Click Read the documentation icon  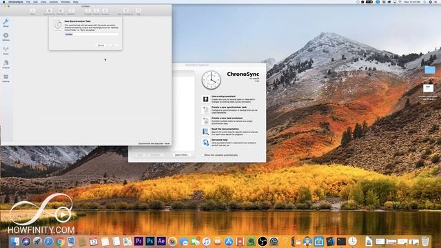[x=205, y=132]
